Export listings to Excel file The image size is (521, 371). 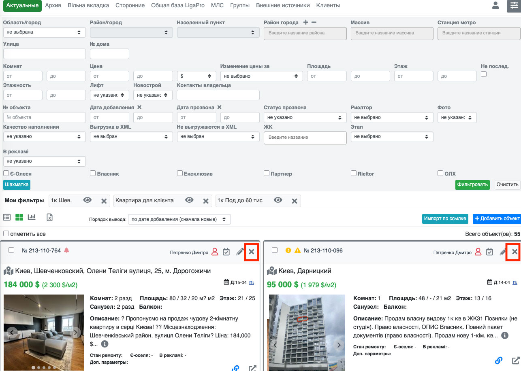[49, 217]
